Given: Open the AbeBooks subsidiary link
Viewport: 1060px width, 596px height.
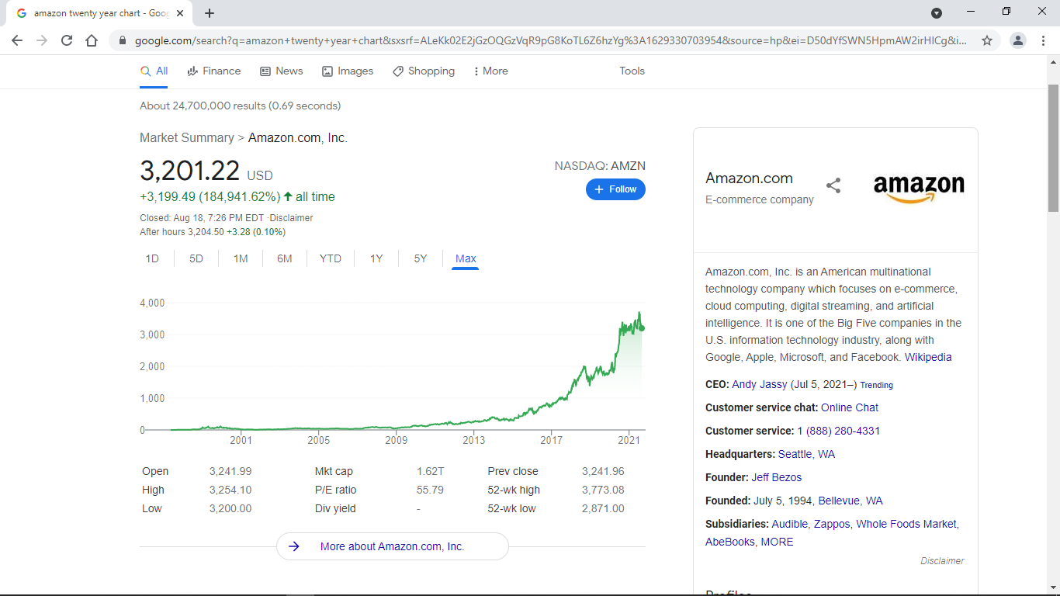Looking at the screenshot, I should point(729,542).
